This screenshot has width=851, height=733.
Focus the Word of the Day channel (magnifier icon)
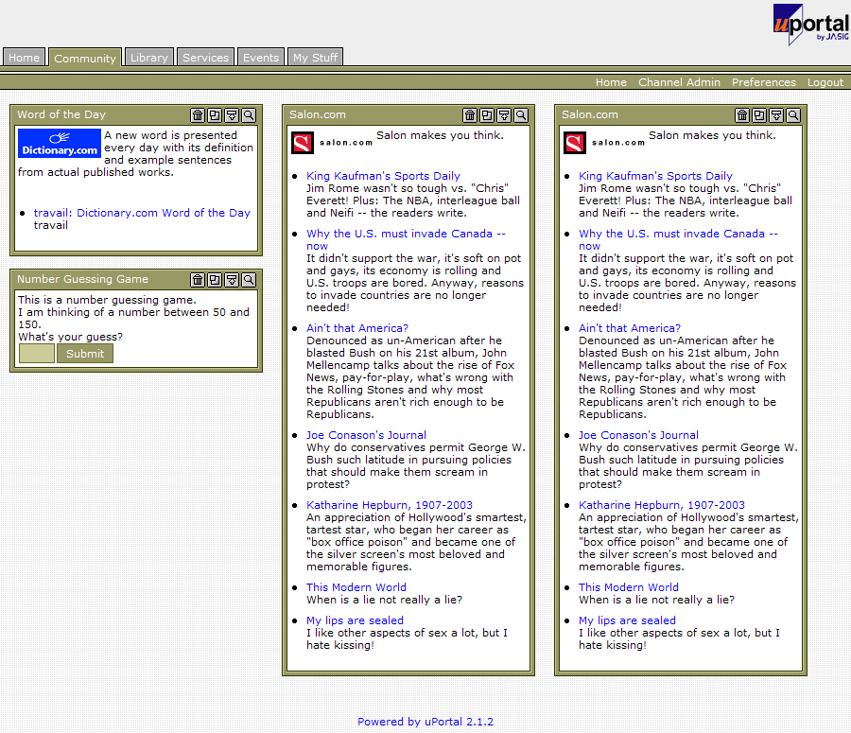pos(249,115)
